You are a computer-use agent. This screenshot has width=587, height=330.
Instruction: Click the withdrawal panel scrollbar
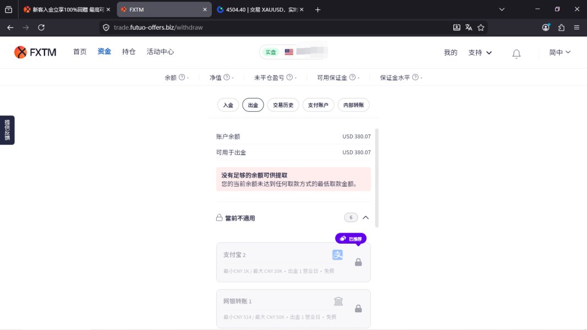click(377, 178)
